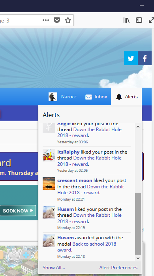Open the browser Library icon
The image size is (154, 276).
tap(126, 21)
